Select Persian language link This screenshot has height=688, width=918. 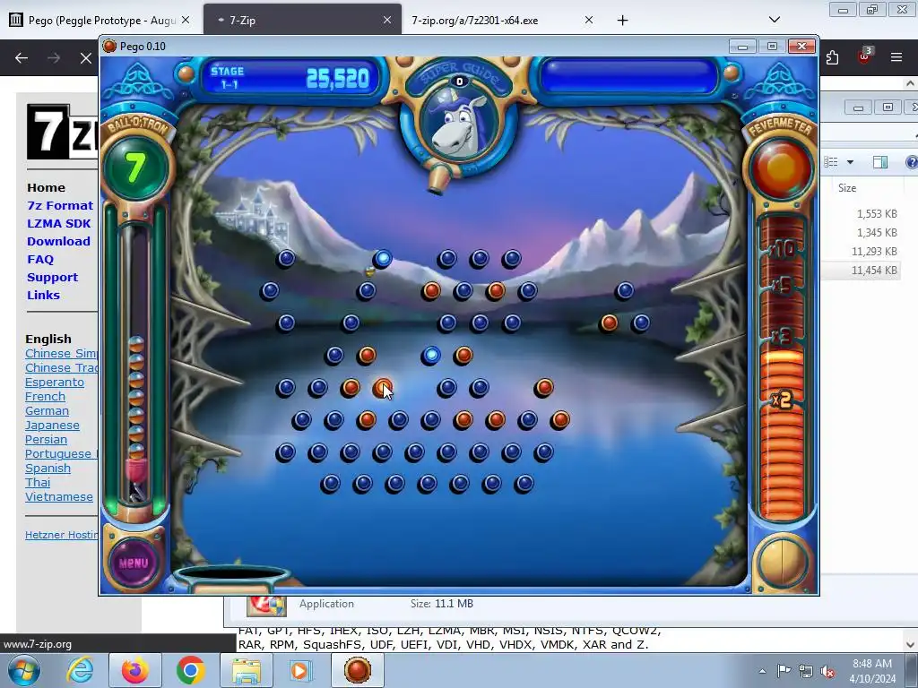[46, 439]
